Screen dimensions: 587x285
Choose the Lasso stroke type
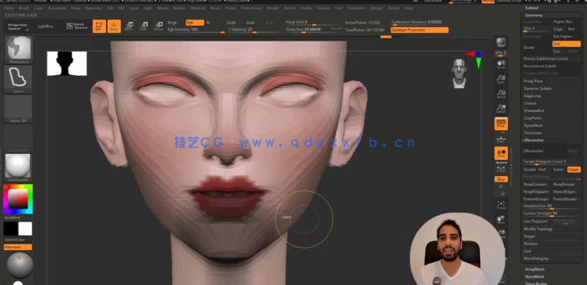pyautogui.click(x=18, y=80)
